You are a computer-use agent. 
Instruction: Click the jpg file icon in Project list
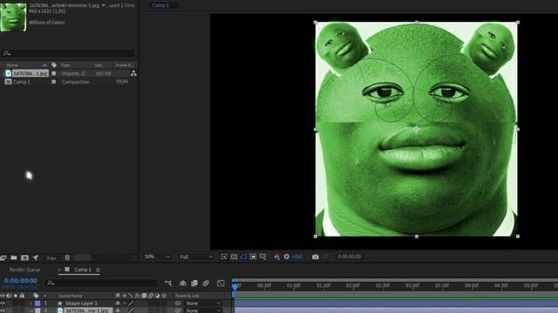8,73
